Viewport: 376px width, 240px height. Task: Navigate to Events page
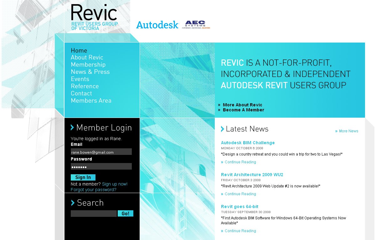click(x=80, y=79)
